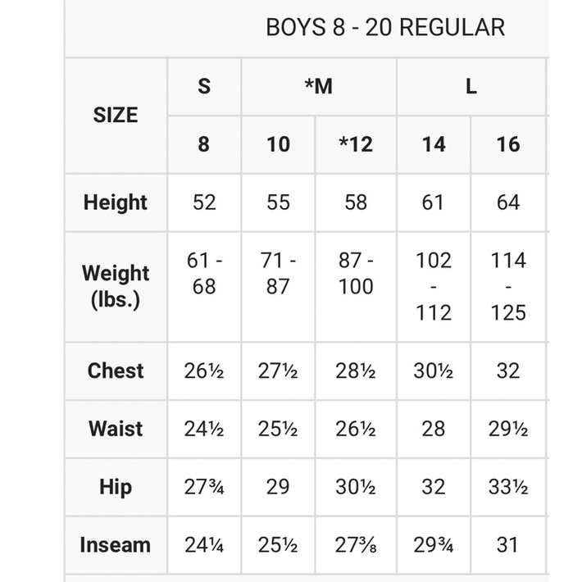
Task: Select the *12 size column header
Action: (x=356, y=144)
